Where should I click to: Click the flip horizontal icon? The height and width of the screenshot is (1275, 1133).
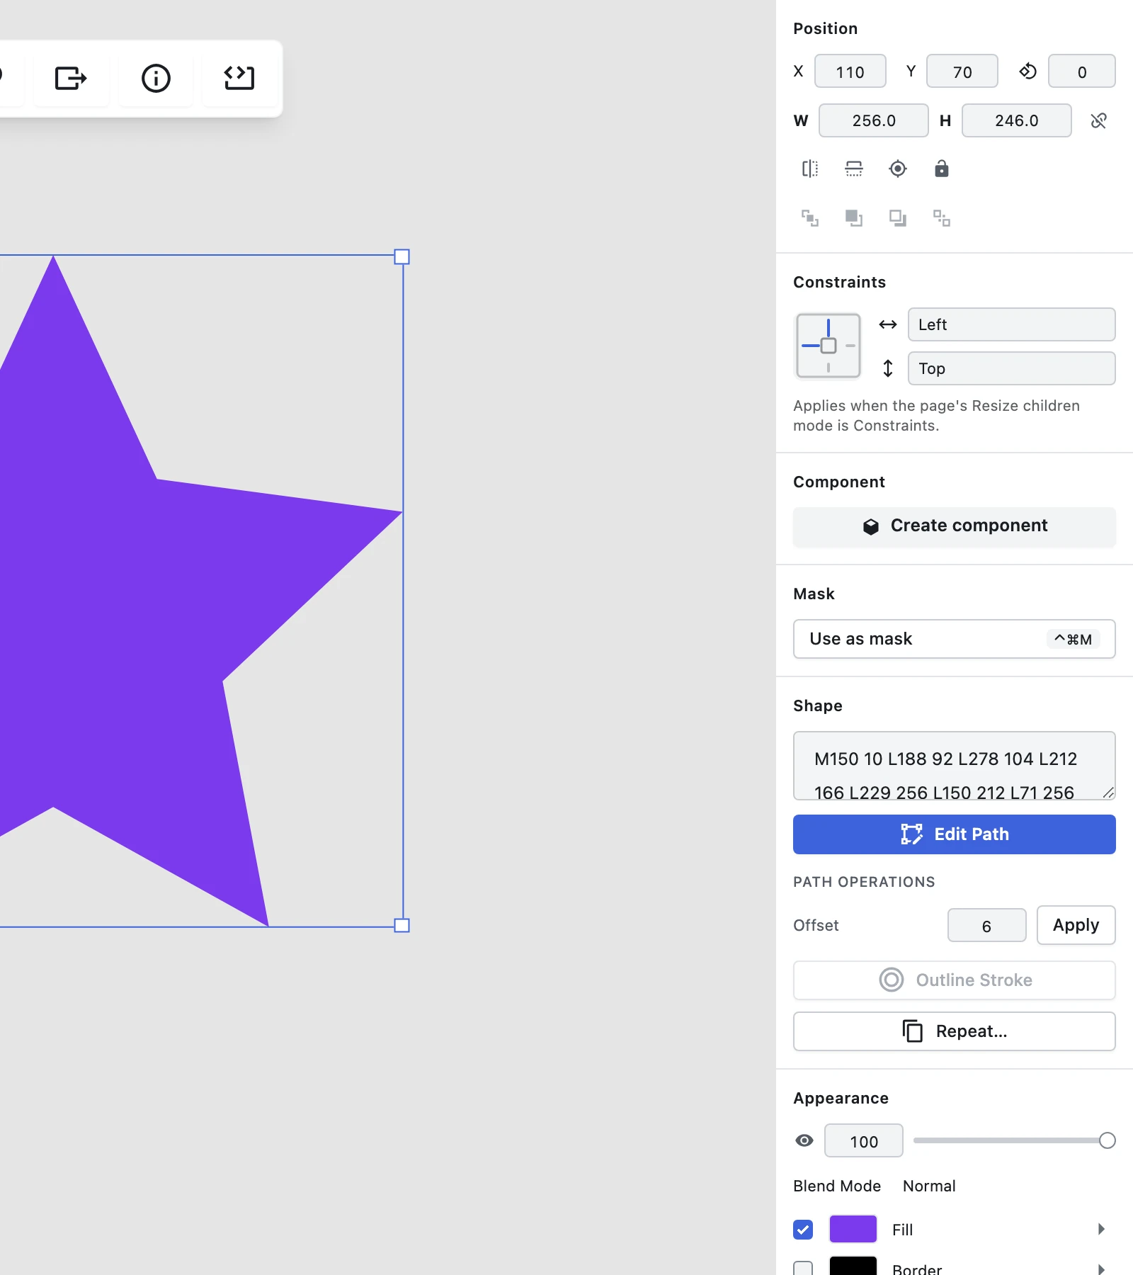click(810, 169)
